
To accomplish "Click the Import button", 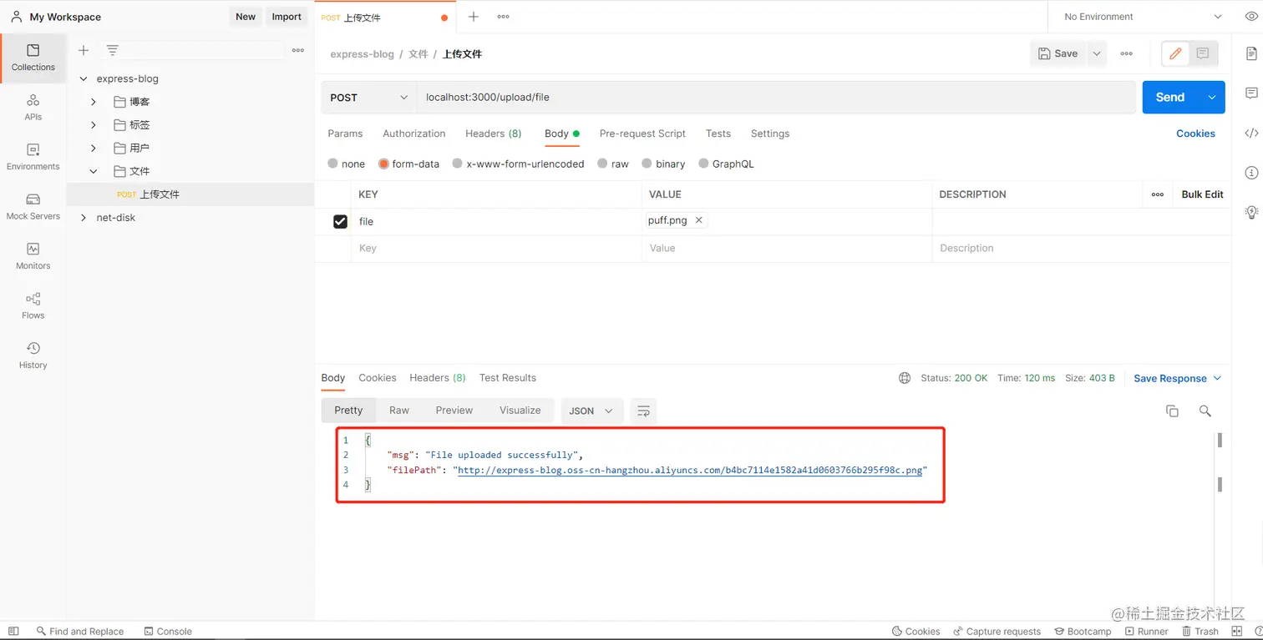I will pyautogui.click(x=287, y=17).
